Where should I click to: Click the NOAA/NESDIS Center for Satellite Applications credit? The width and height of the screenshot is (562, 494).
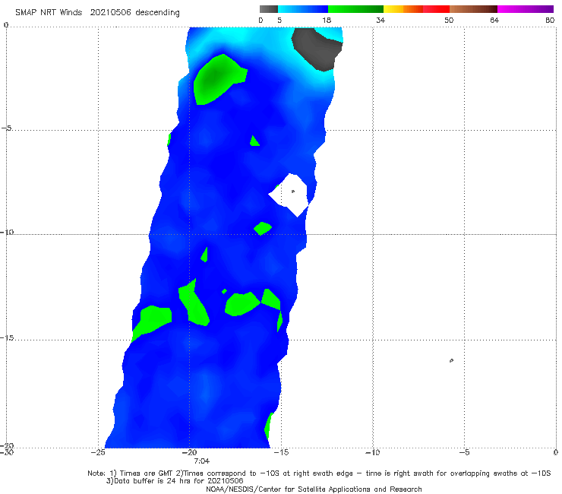point(314,489)
